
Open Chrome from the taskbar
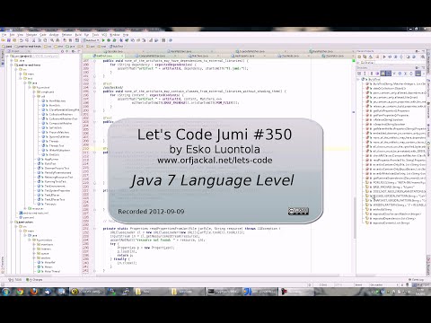(20, 292)
